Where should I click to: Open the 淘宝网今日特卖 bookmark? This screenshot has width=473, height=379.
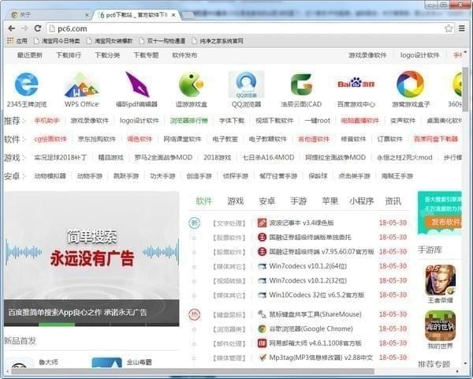click(x=57, y=41)
